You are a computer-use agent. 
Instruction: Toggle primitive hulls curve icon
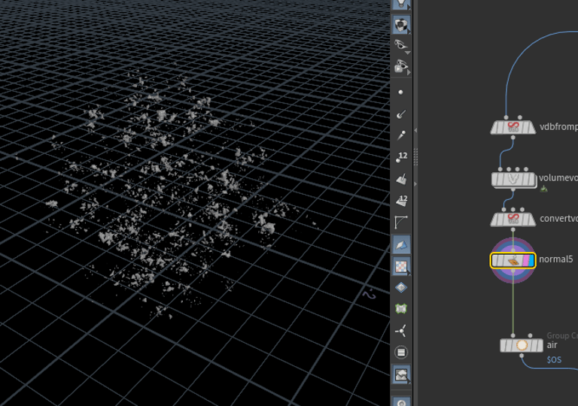click(x=401, y=222)
